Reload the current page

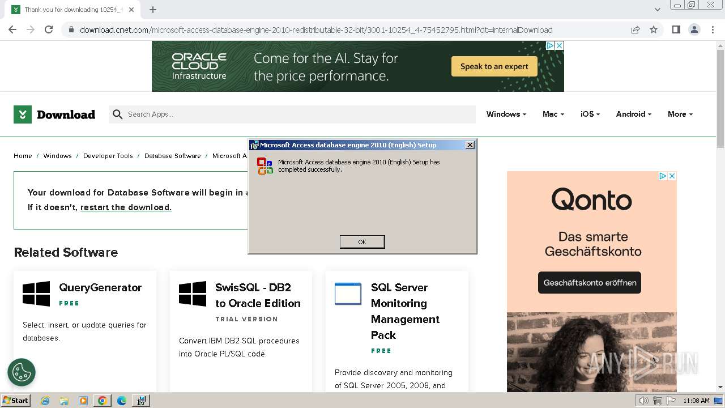(x=49, y=29)
